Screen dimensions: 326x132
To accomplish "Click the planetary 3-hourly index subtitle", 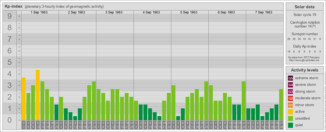I will pos(64,7).
